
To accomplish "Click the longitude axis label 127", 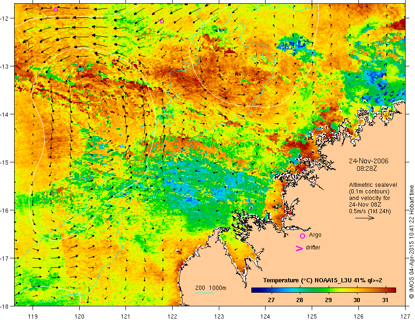I will point(405,317).
